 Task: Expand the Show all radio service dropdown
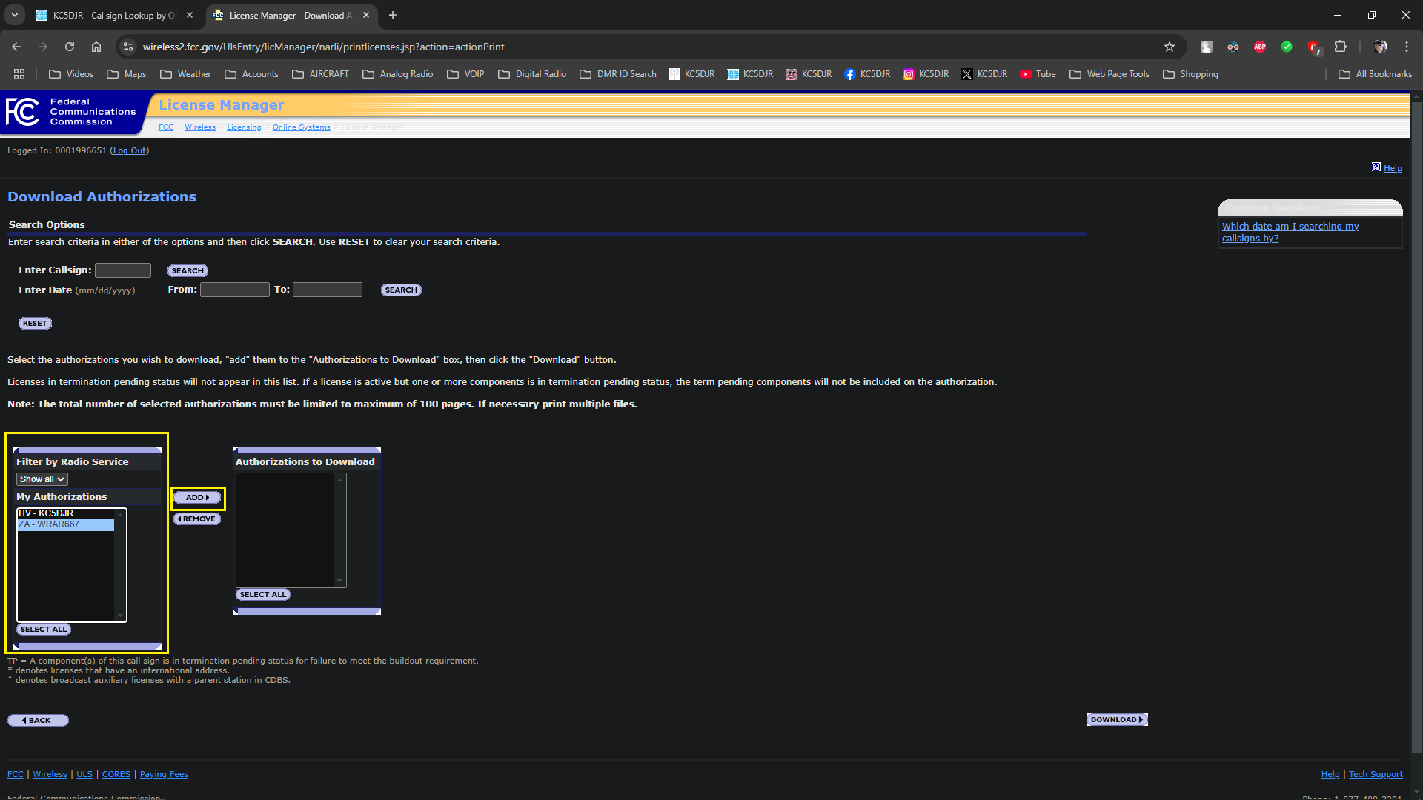point(42,479)
